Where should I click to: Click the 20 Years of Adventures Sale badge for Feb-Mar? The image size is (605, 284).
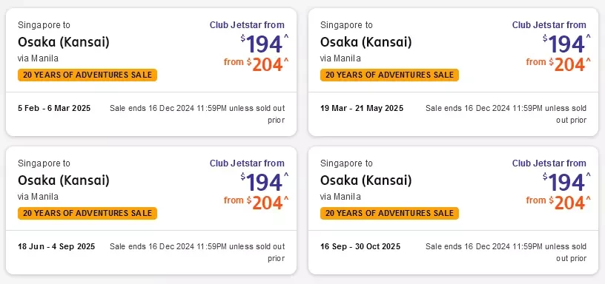87,75
